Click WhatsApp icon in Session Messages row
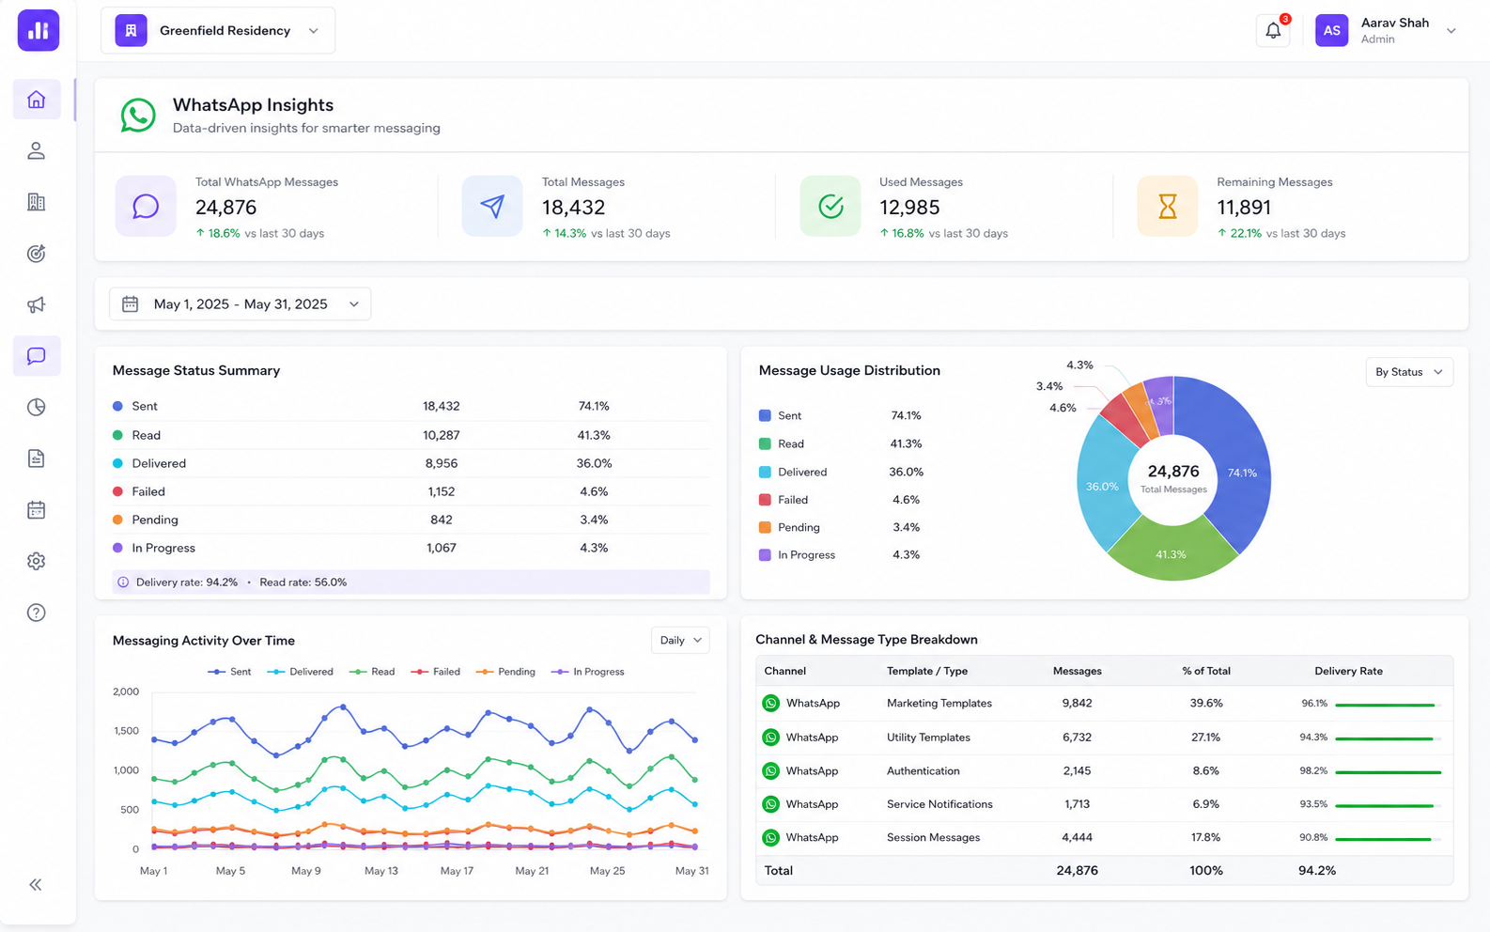Image resolution: width=1490 pixels, height=932 pixels. [771, 837]
